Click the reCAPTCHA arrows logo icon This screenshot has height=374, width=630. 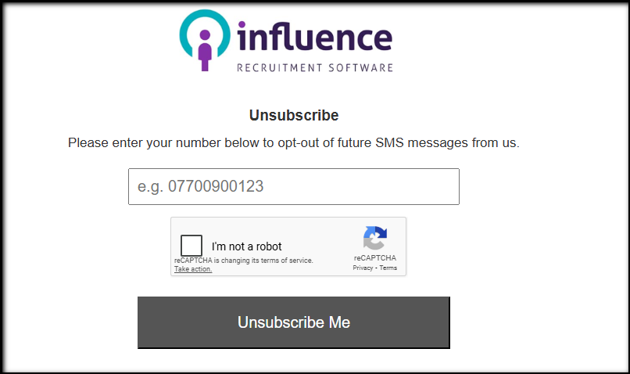click(x=374, y=238)
